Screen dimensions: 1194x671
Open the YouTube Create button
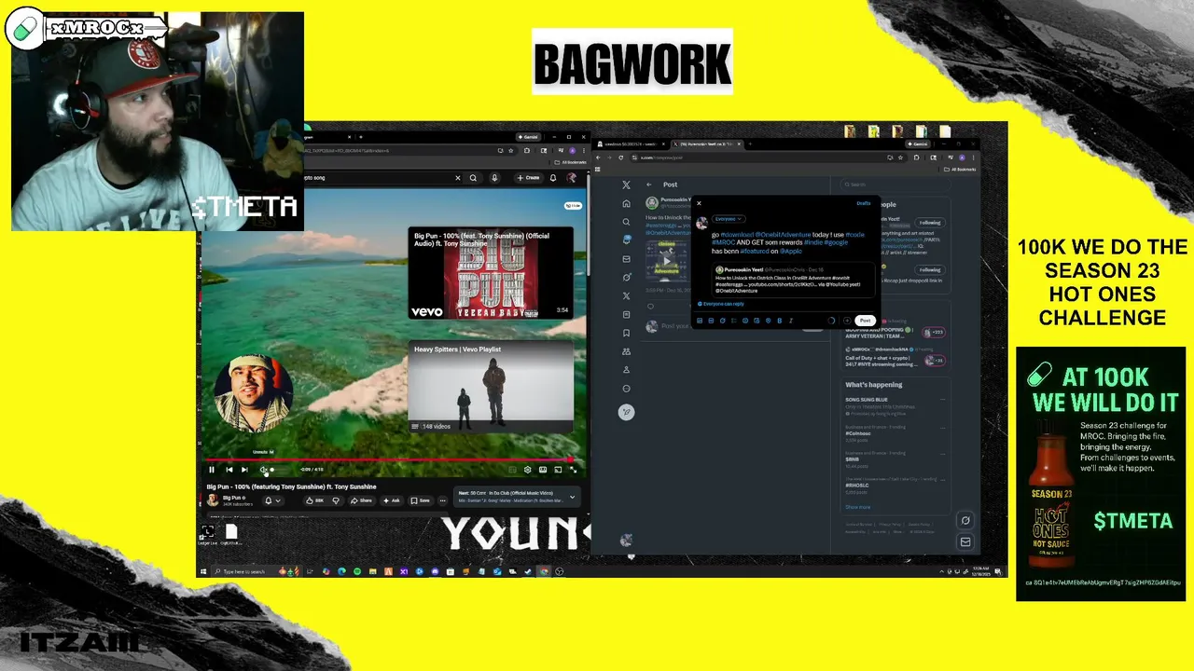click(x=528, y=177)
